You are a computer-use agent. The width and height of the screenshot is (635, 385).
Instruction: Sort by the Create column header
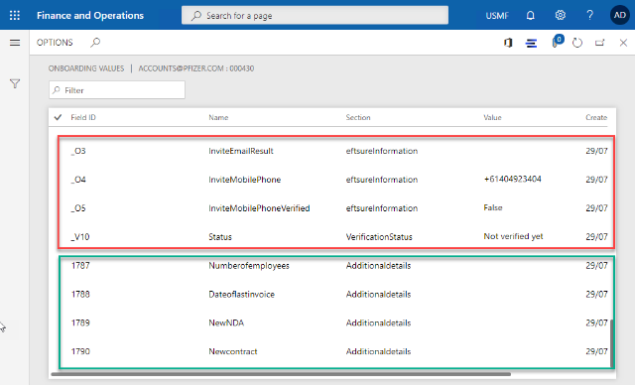pos(596,117)
